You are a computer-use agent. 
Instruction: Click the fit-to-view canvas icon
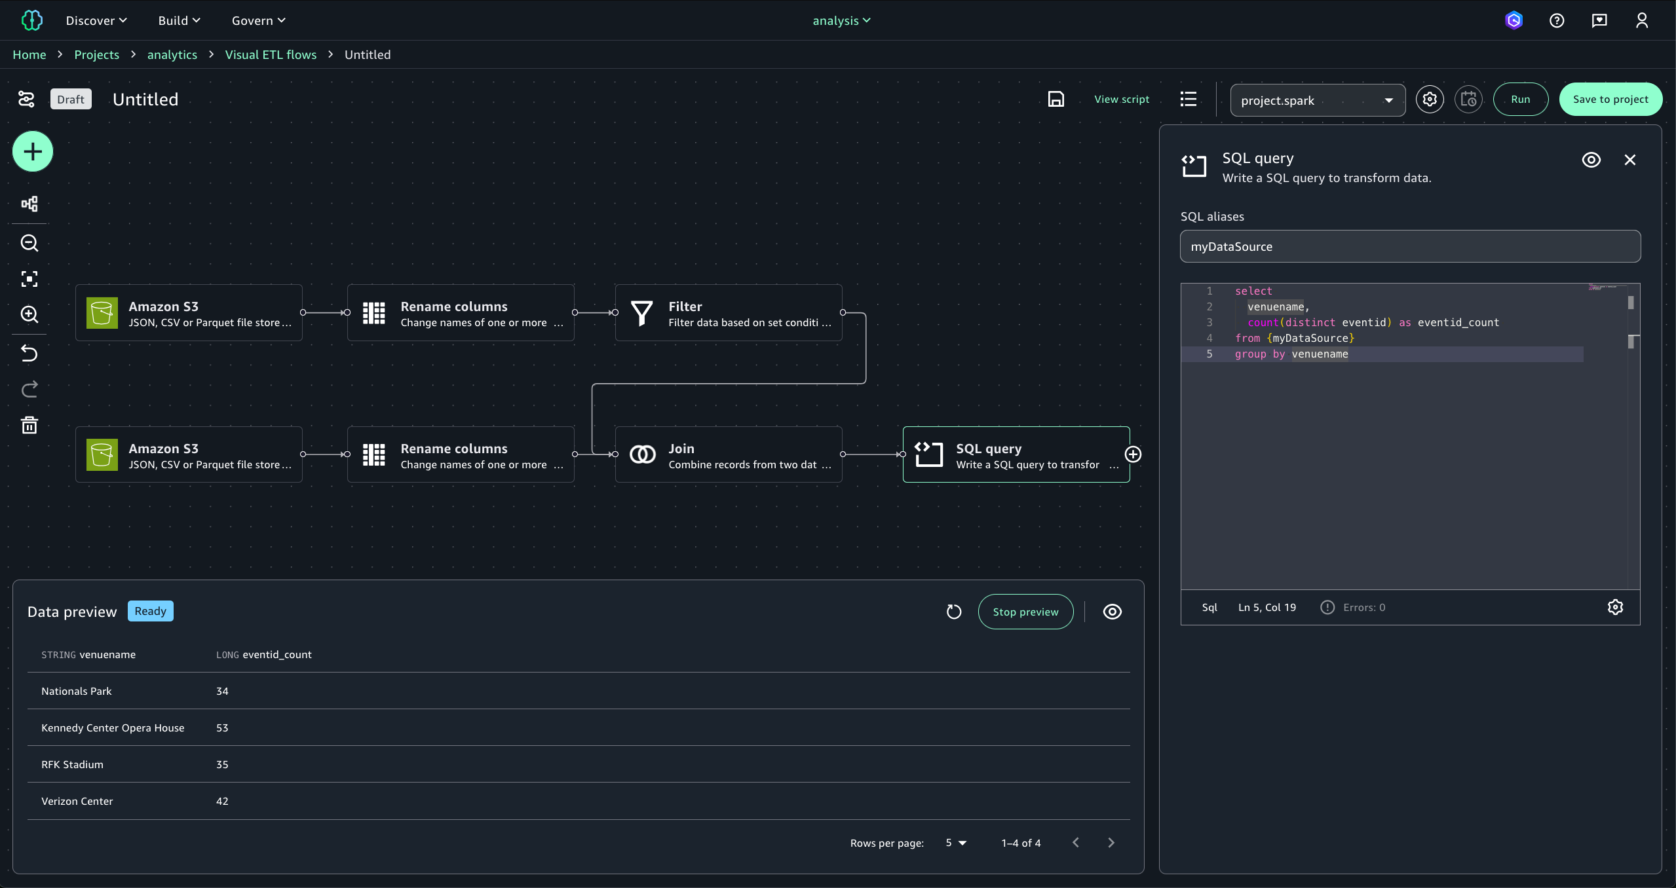[x=29, y=279]
